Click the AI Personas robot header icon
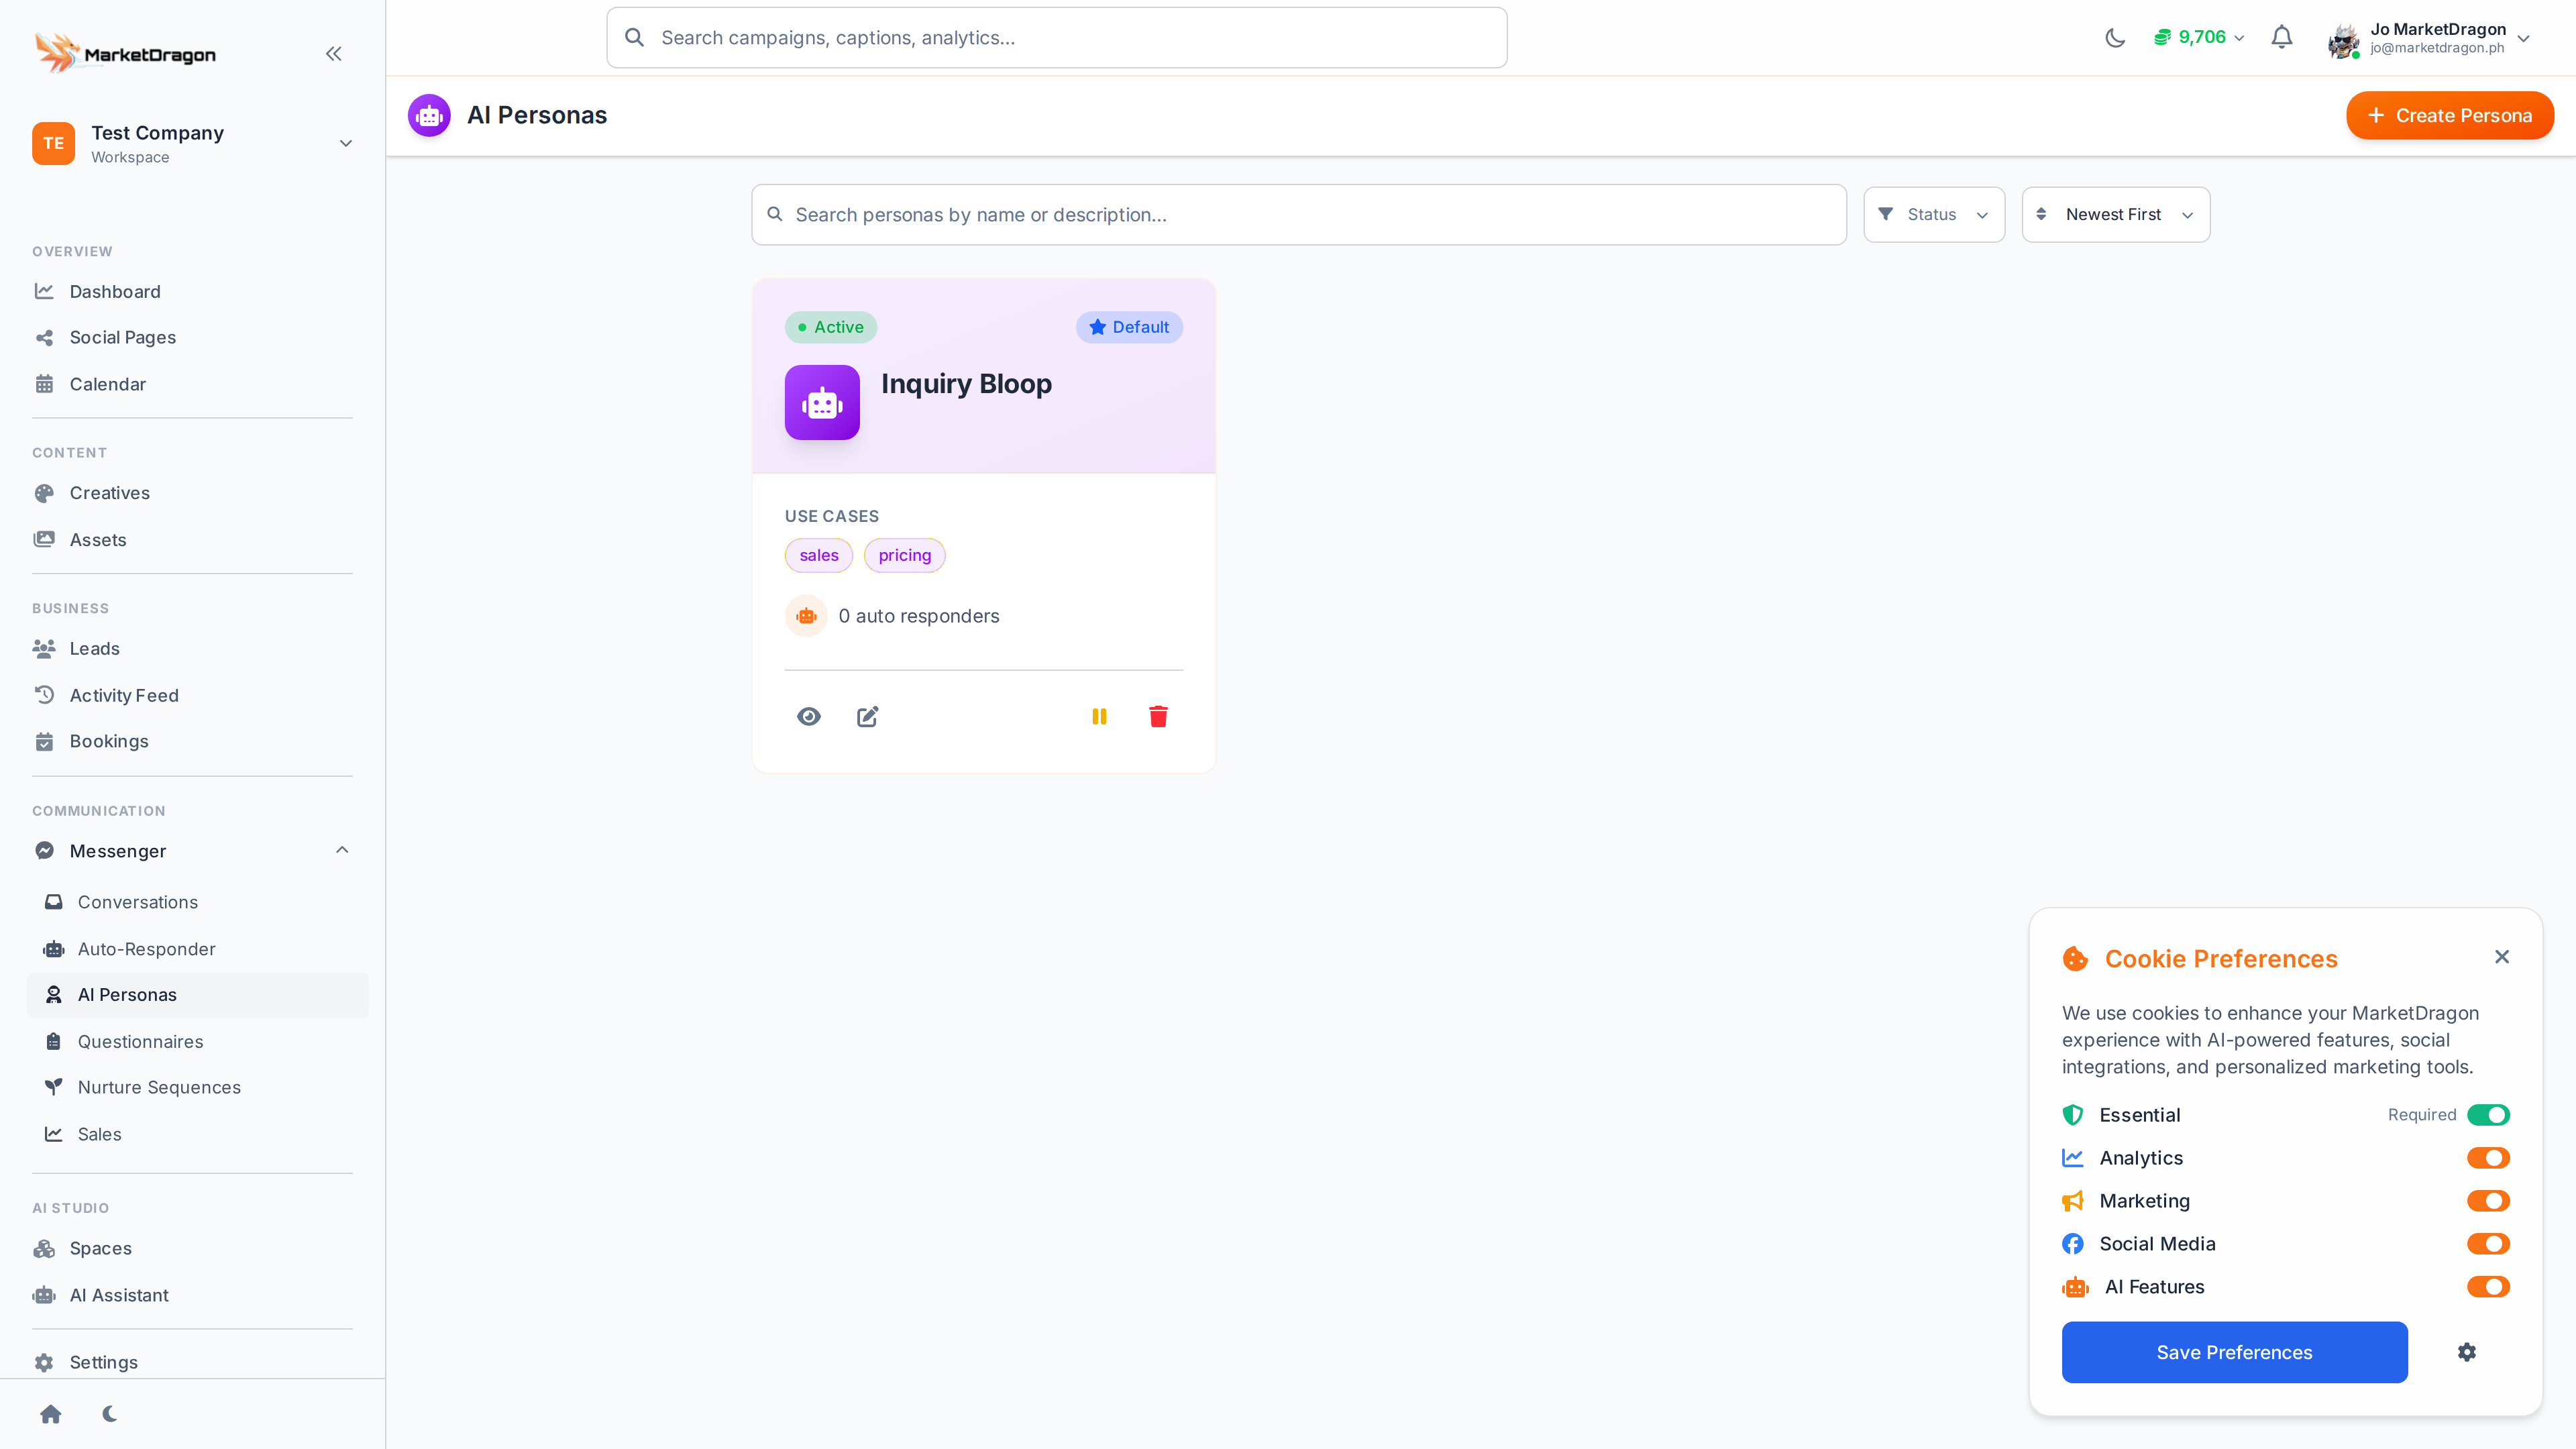 429,116
